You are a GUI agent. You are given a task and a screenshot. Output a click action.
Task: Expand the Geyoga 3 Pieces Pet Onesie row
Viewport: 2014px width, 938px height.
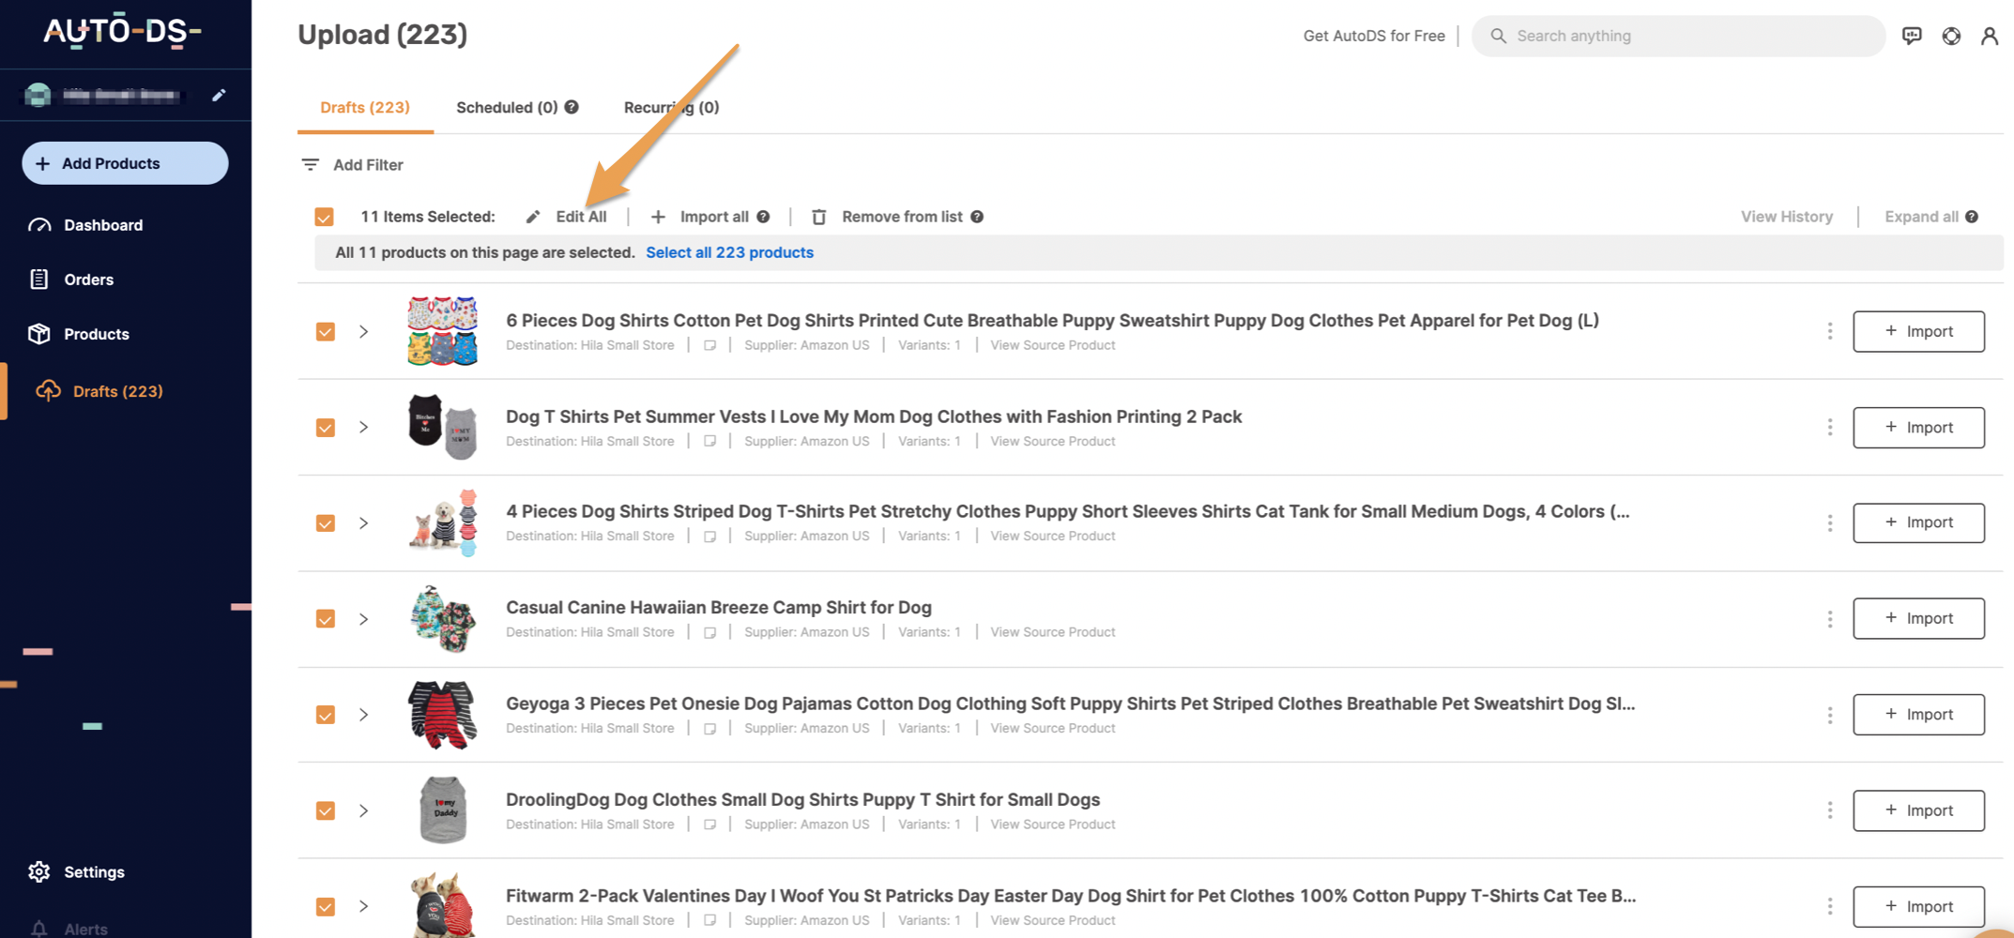point(363,715)
